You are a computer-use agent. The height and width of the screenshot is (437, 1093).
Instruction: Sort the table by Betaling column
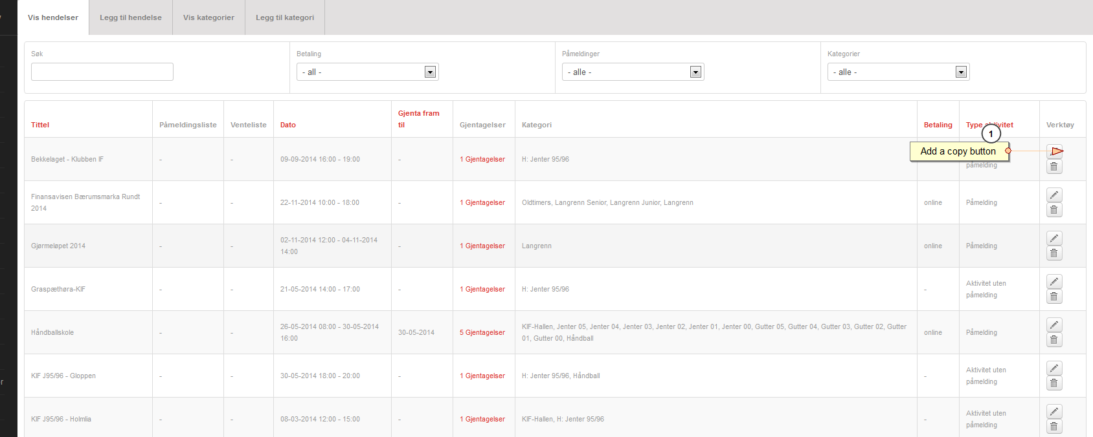tap(938, 125)
